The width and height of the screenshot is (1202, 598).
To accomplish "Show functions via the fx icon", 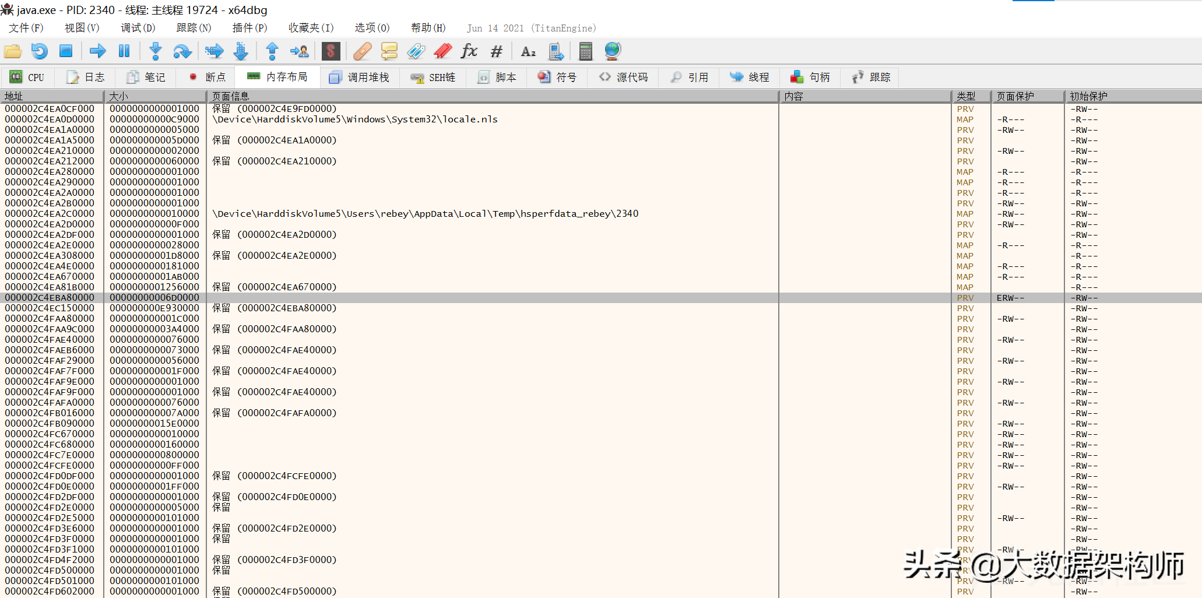I will (x=469, y=51).
